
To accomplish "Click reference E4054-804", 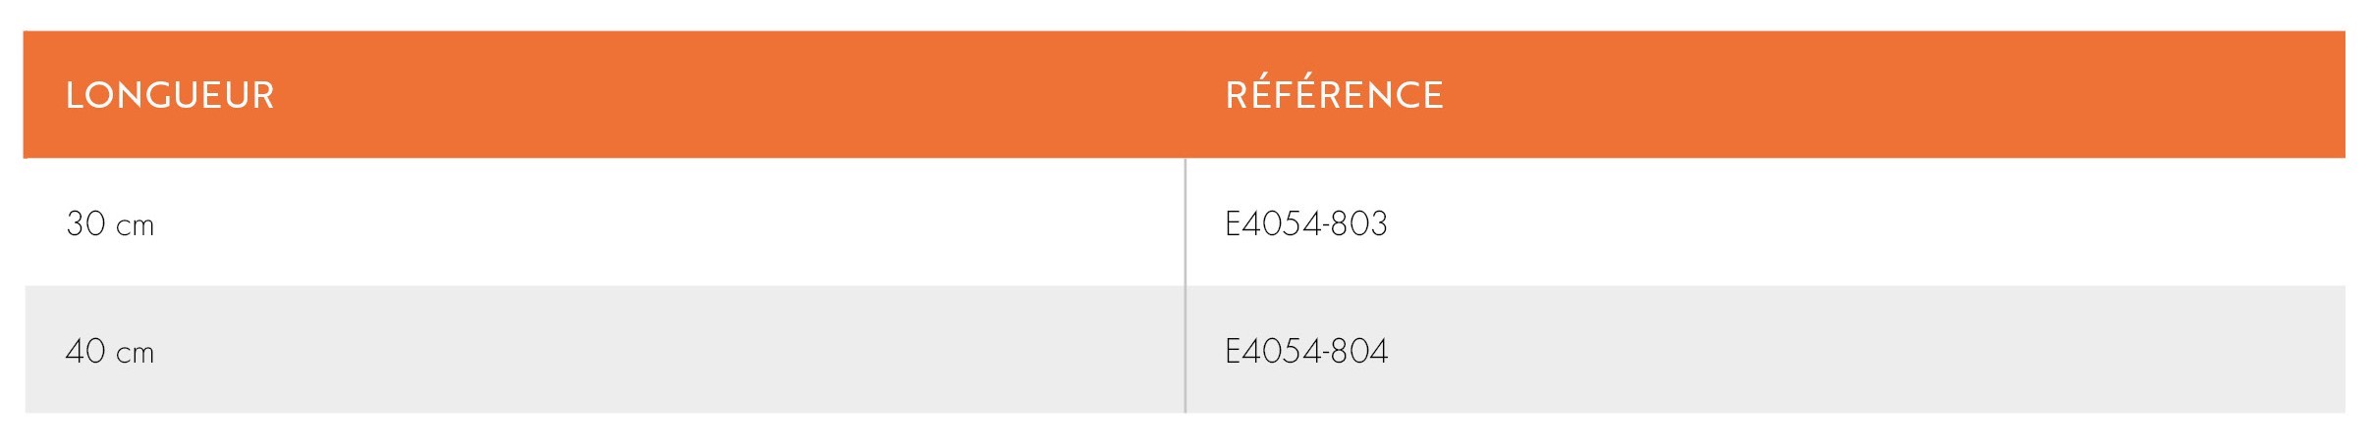I will point(1305,351).
